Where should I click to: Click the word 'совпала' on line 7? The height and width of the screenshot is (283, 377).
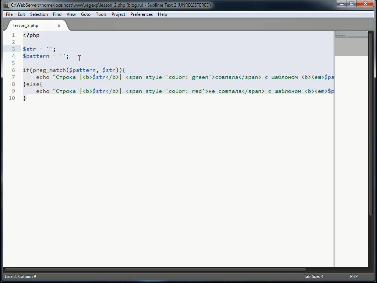tap(226, 77)
